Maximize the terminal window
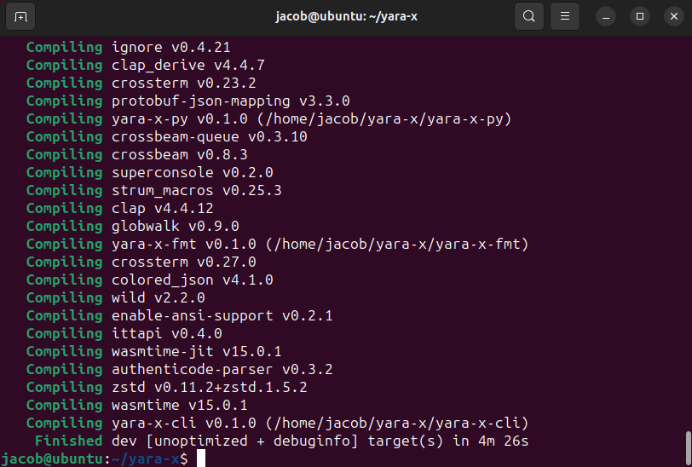This screenshot has height=467, width=692. [x=640, y=16]
